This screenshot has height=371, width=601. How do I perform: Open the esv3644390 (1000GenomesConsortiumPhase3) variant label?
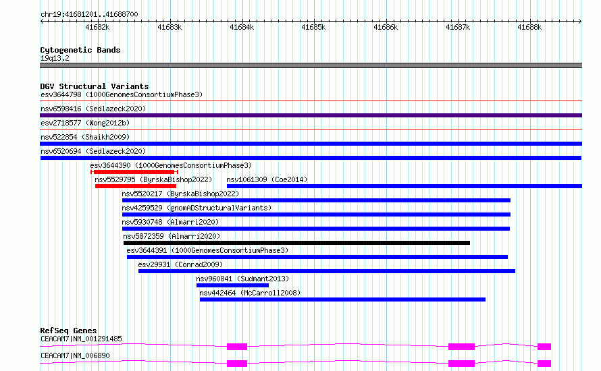[171, 165]
